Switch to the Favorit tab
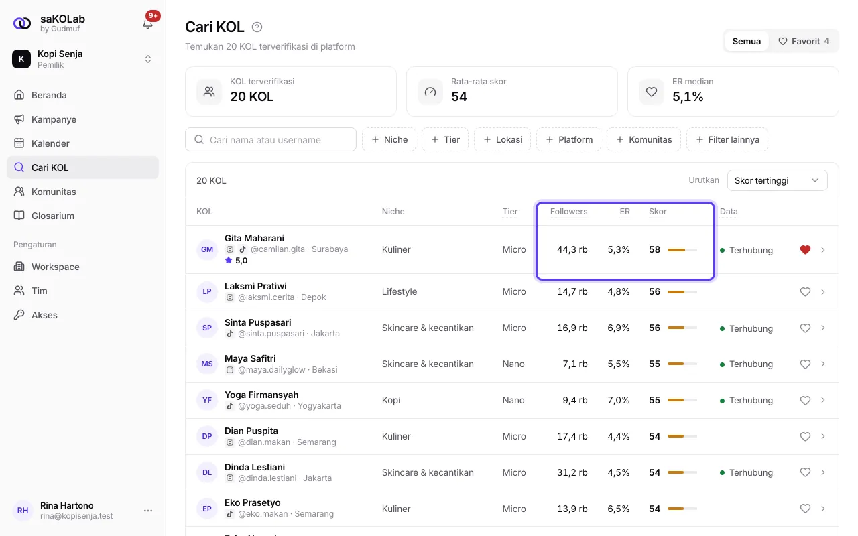This screenshot has width=858, height=536. tap(803, 41)
